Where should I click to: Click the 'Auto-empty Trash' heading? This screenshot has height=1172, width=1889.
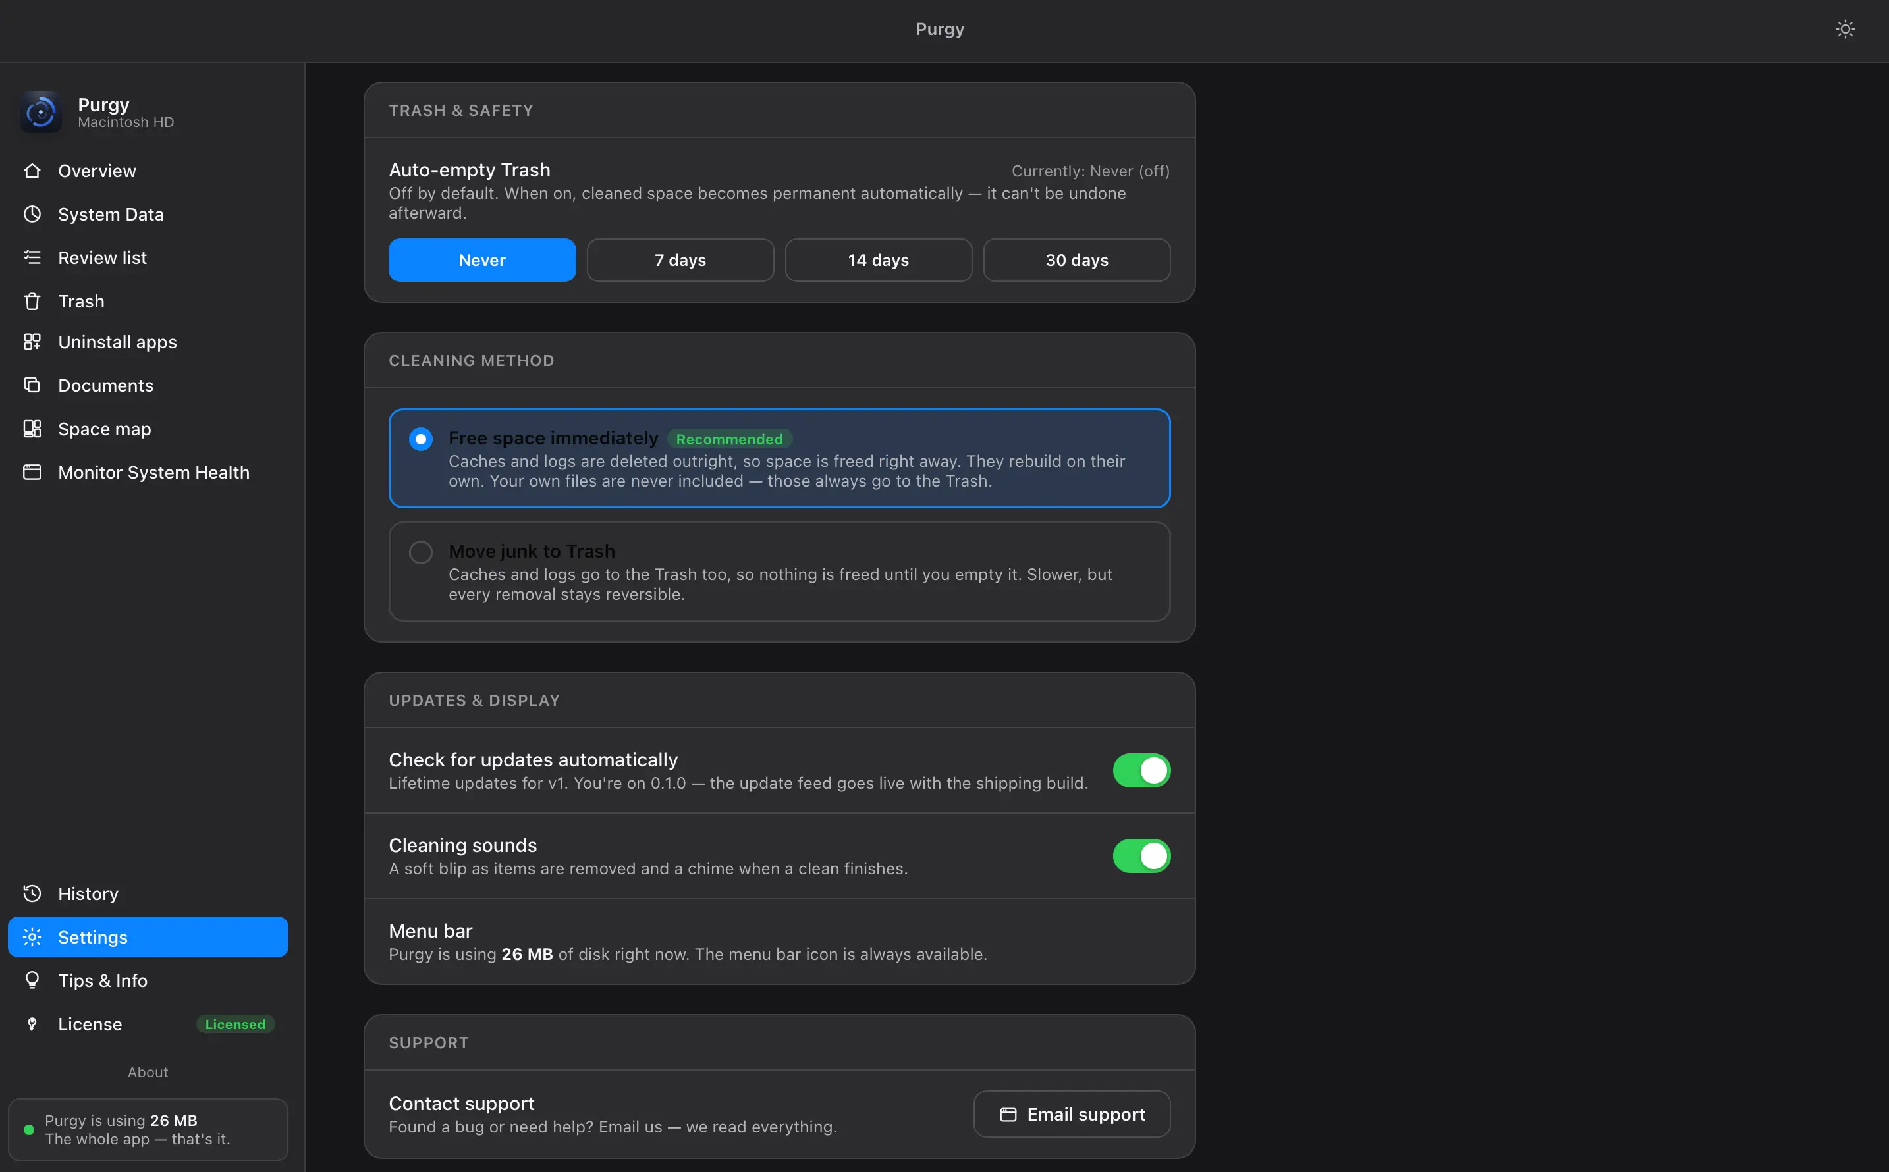click(x=469, y=170)
